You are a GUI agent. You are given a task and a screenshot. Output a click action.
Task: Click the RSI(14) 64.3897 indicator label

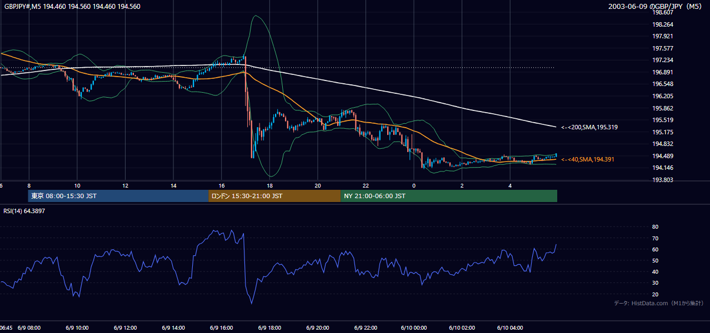[x=25, y=211]
